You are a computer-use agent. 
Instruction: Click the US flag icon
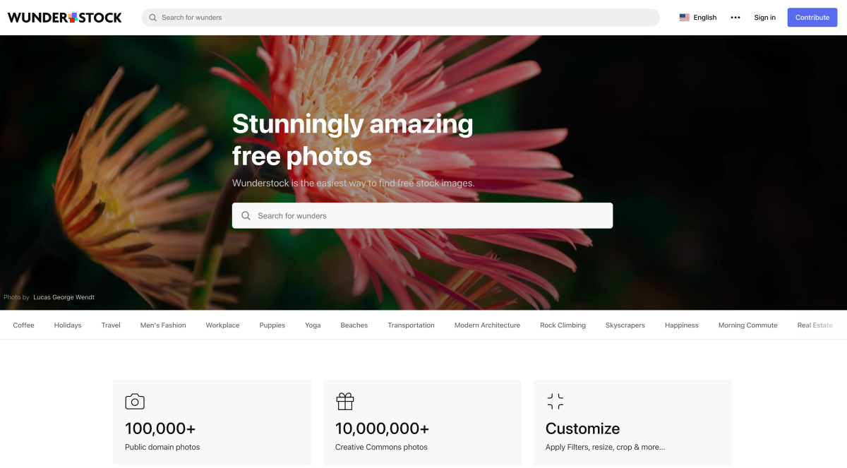[685, 18]
